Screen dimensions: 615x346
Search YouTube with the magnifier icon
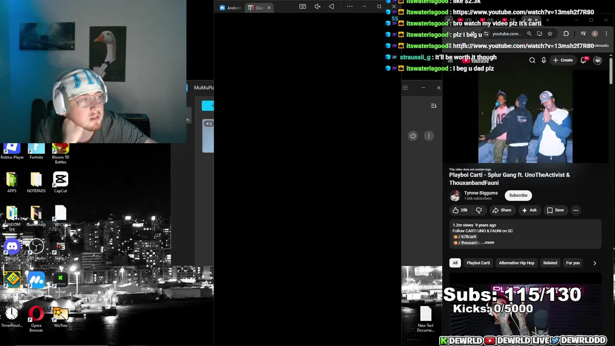point(532,61)
